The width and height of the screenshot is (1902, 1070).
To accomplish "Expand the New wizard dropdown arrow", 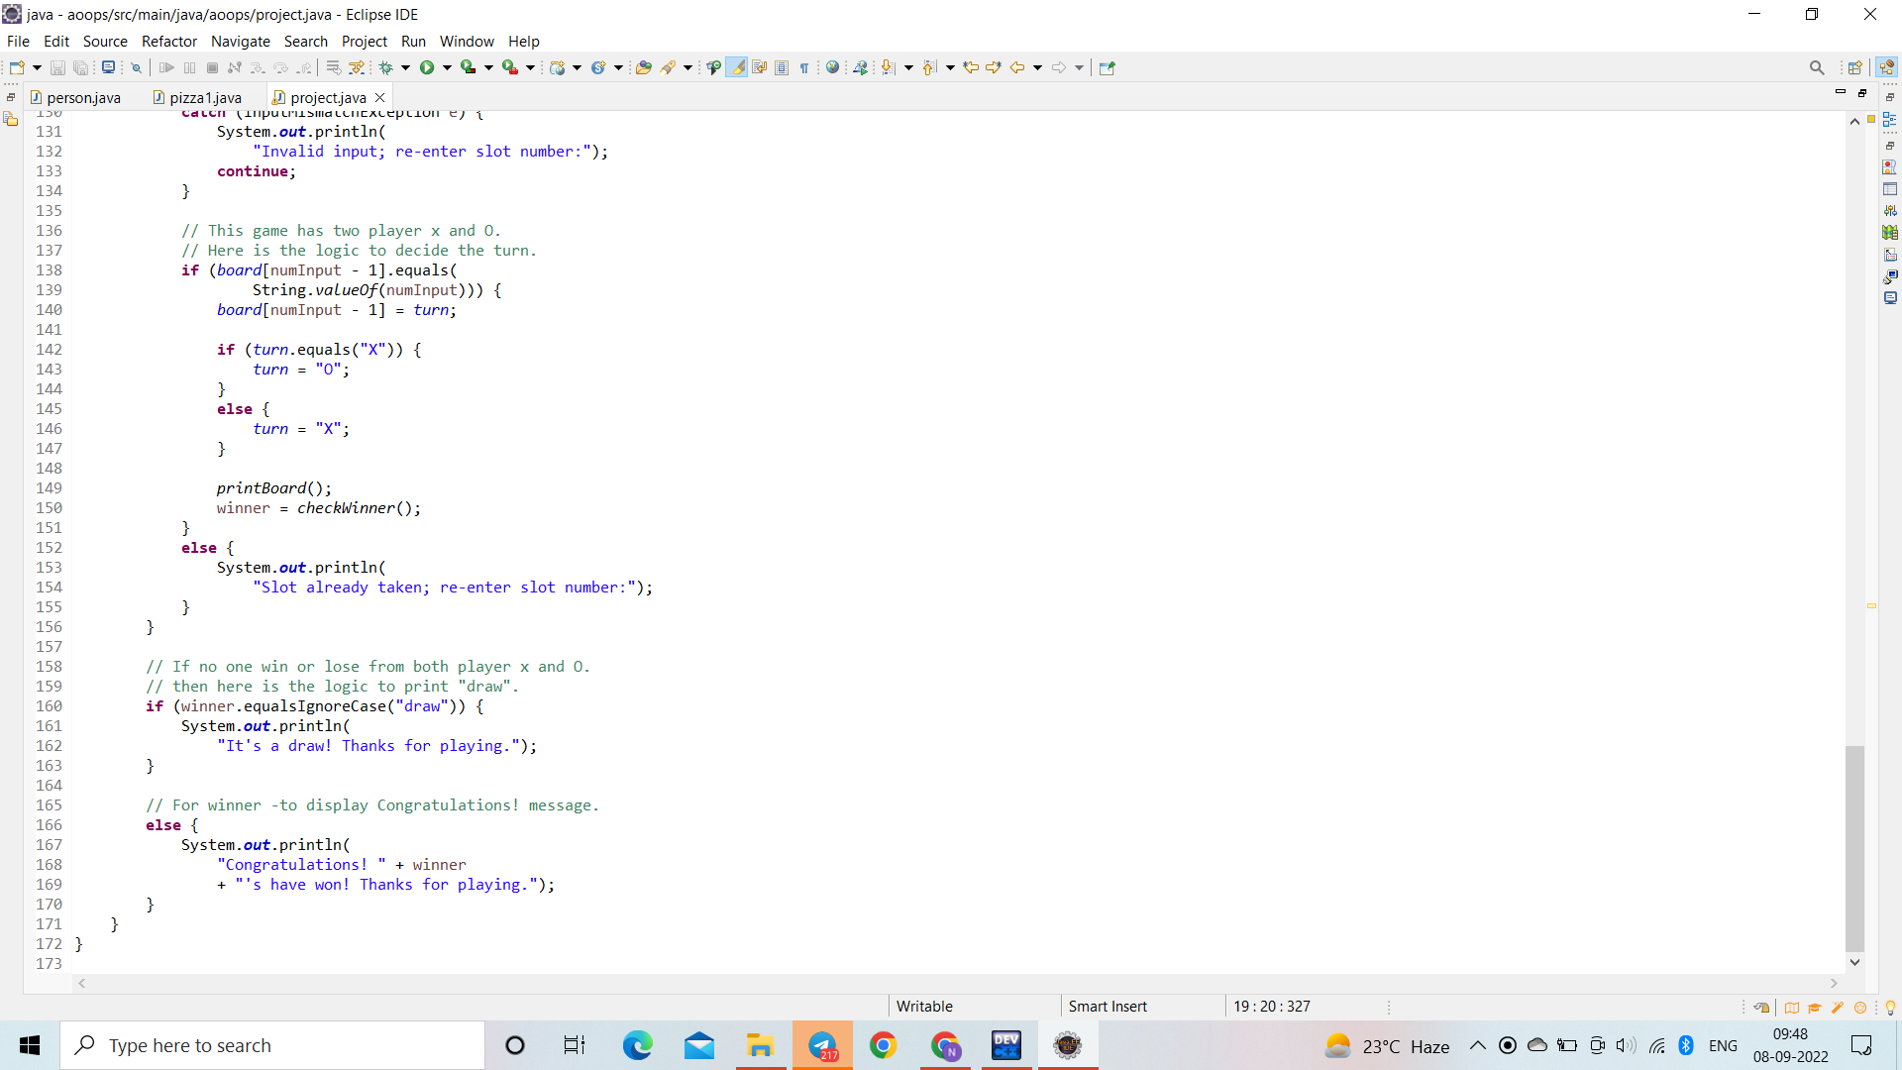I will click(37, 67).
